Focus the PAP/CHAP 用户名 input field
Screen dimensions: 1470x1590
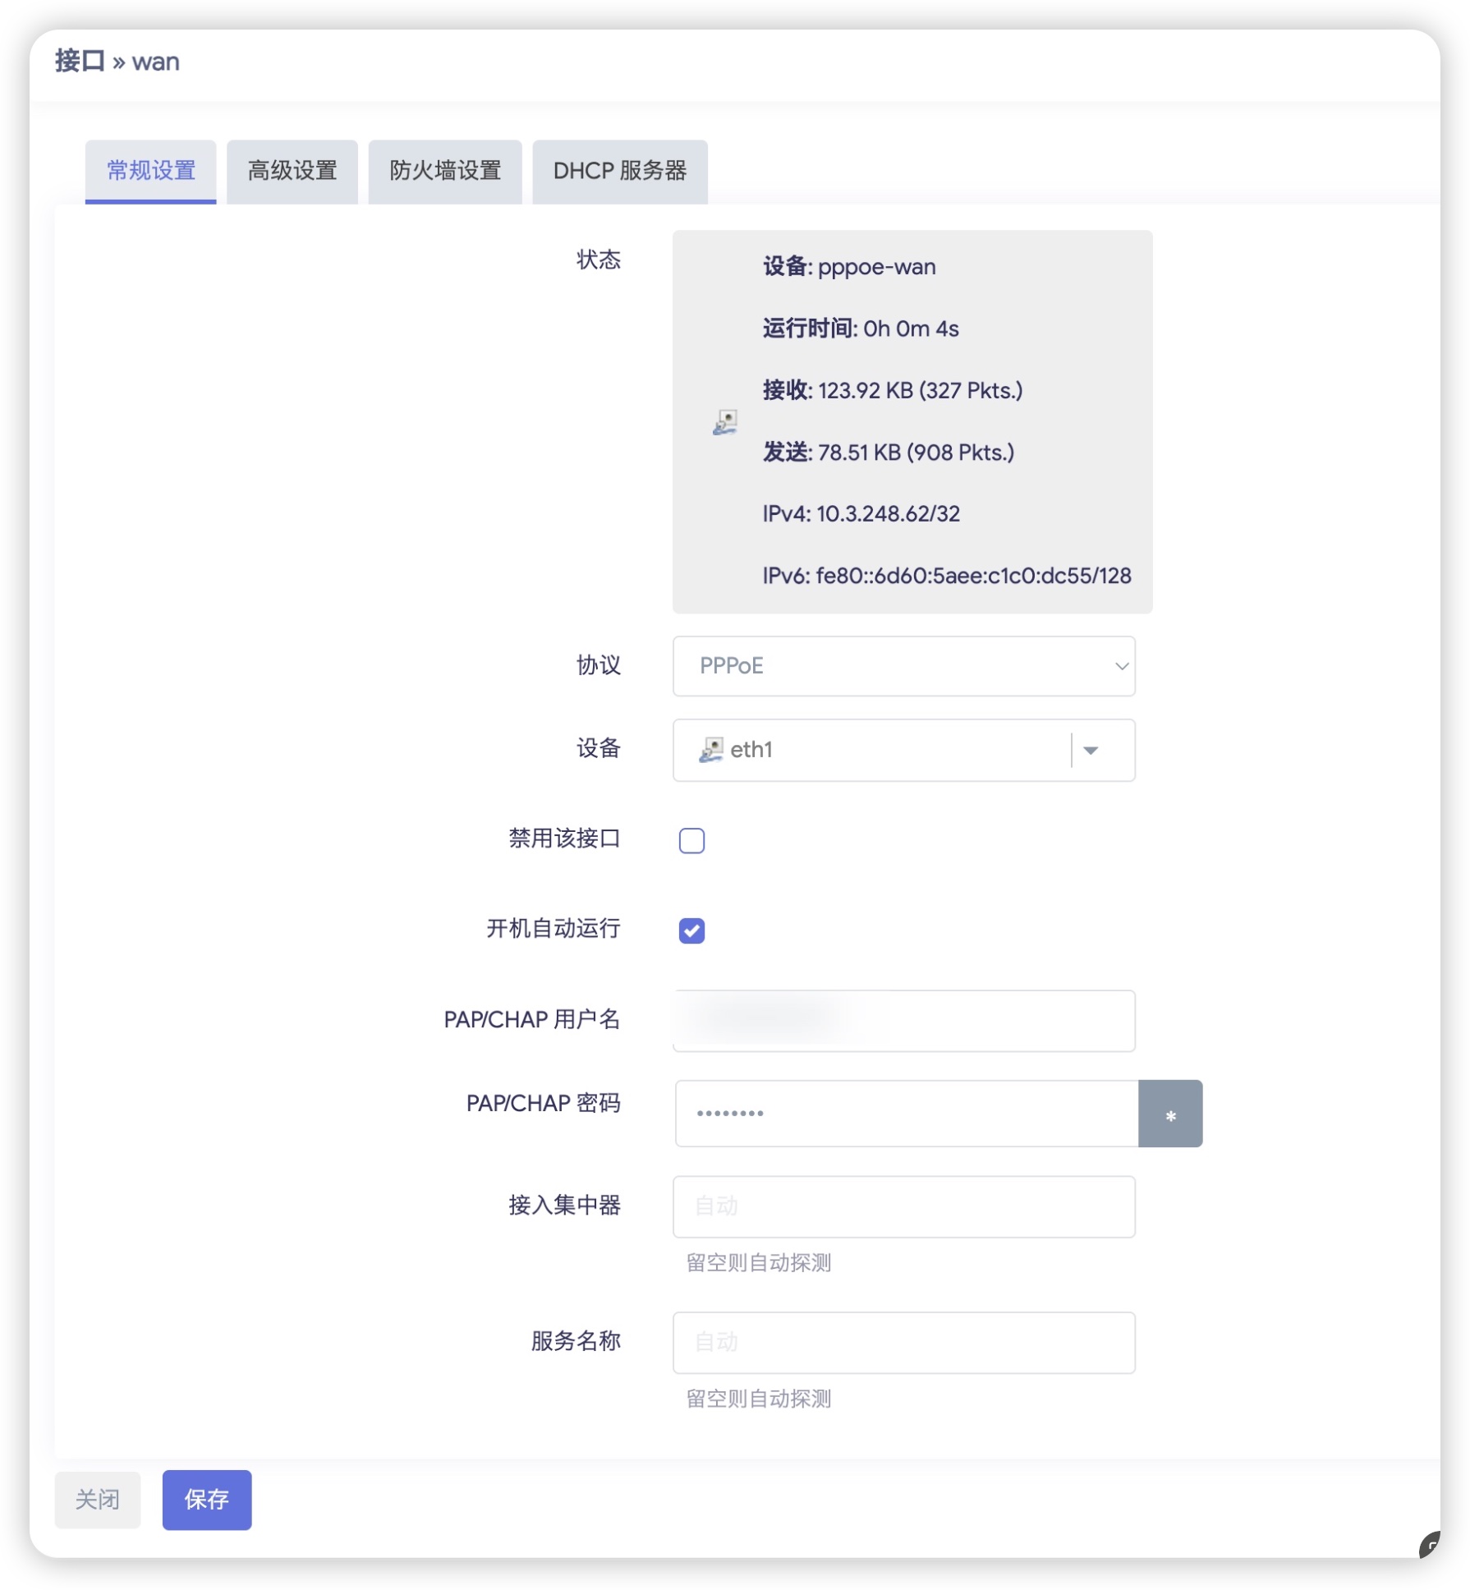pyautogui.click(x=903, y=1021)
